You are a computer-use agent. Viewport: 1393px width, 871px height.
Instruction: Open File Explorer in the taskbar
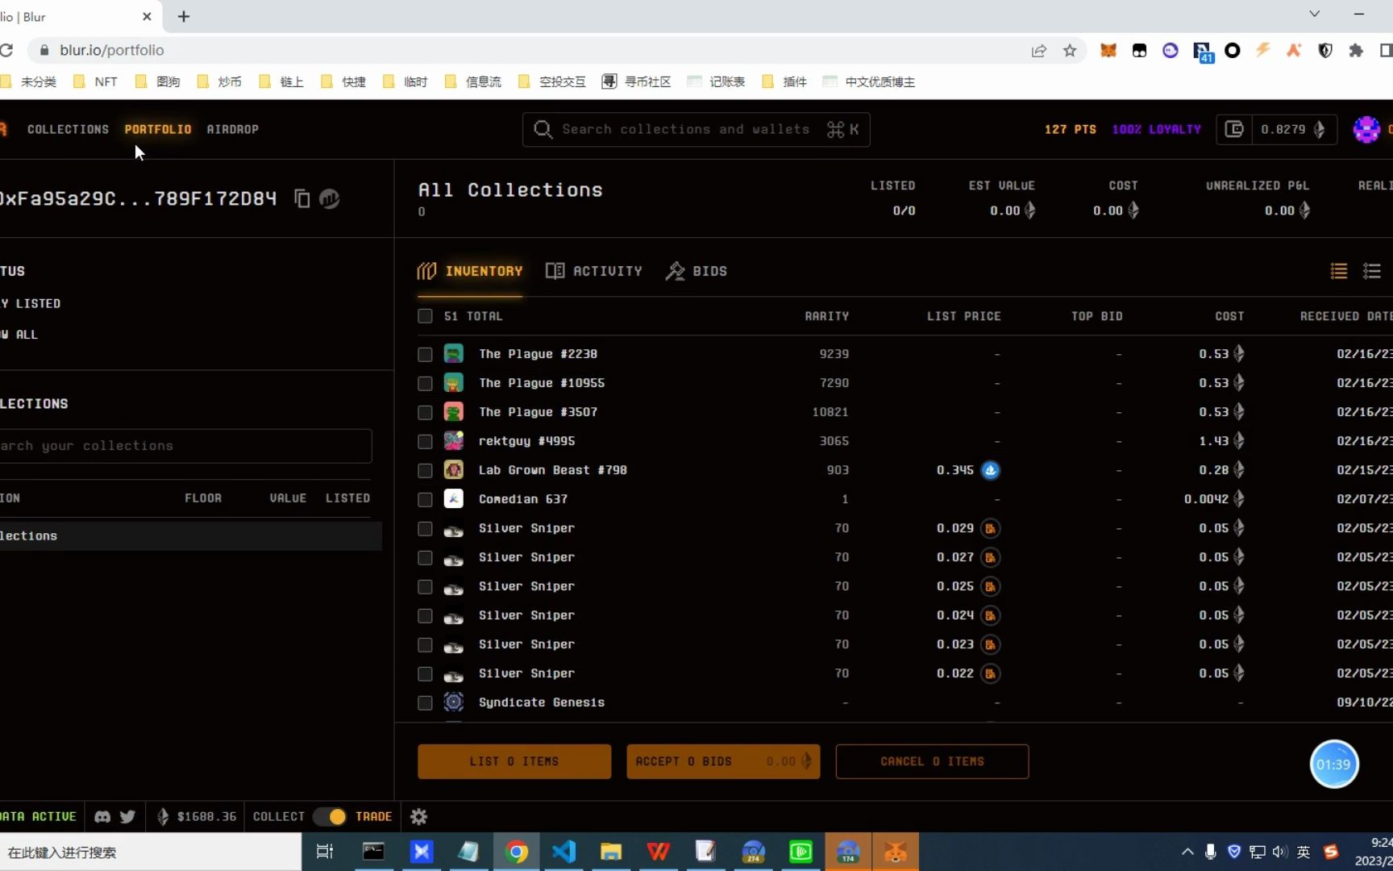click(x=611, y=852)
